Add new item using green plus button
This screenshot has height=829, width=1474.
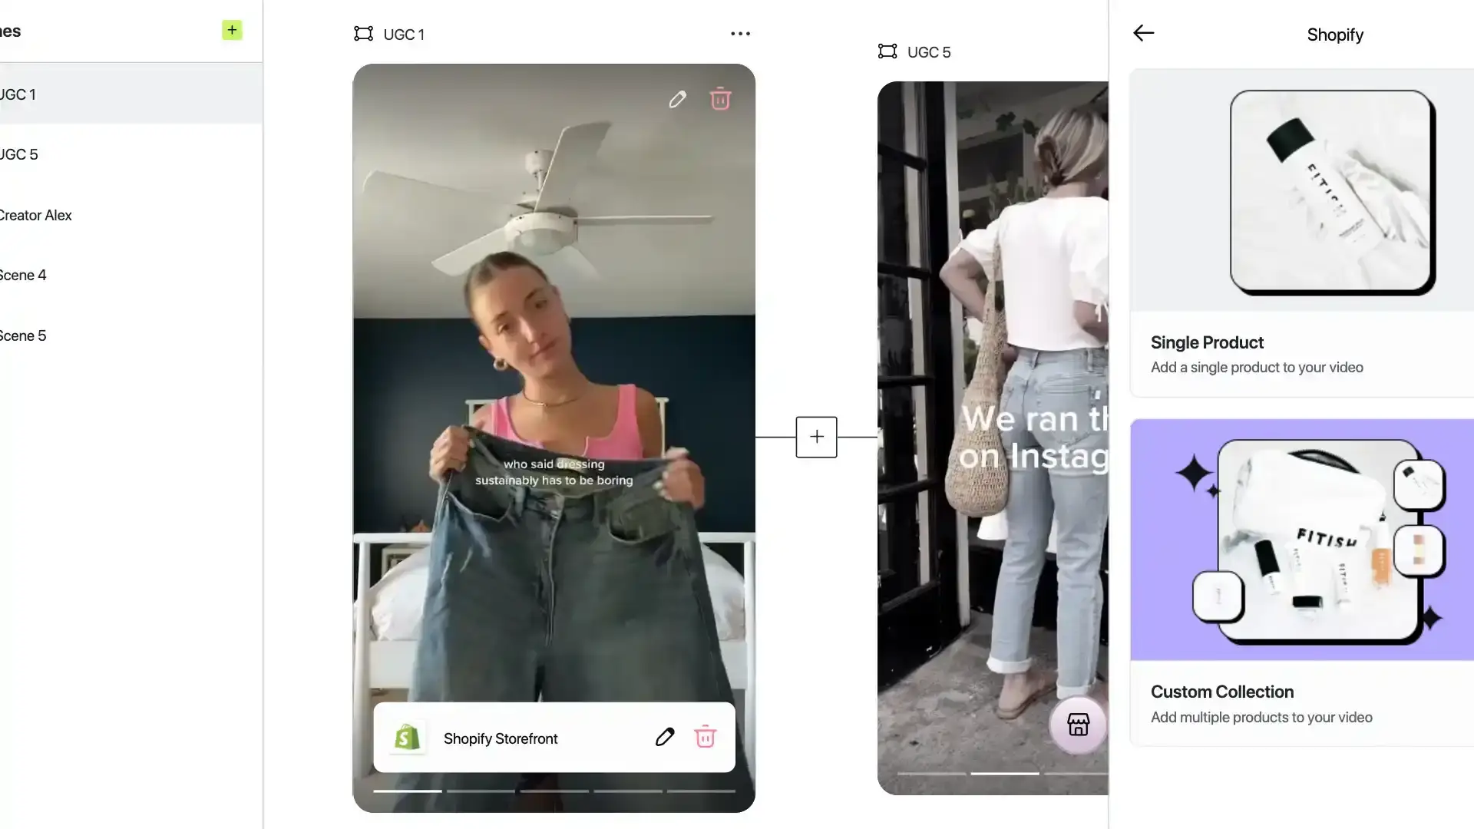pos(231,29)
